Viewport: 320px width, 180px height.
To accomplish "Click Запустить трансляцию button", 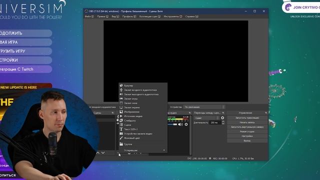I will pos(247,118).
